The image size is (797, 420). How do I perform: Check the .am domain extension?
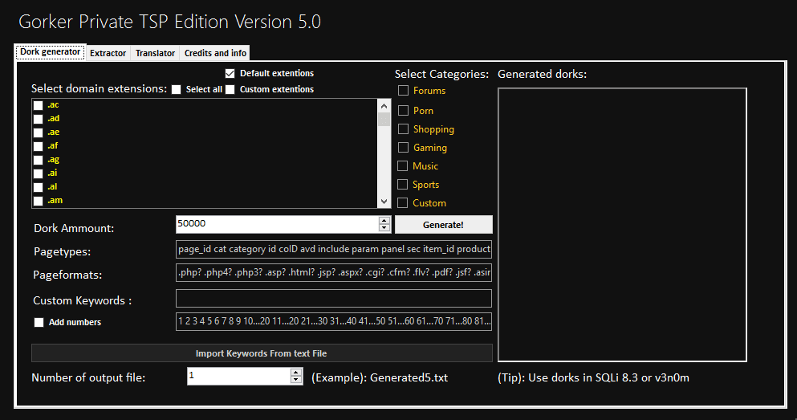[38, 201]
